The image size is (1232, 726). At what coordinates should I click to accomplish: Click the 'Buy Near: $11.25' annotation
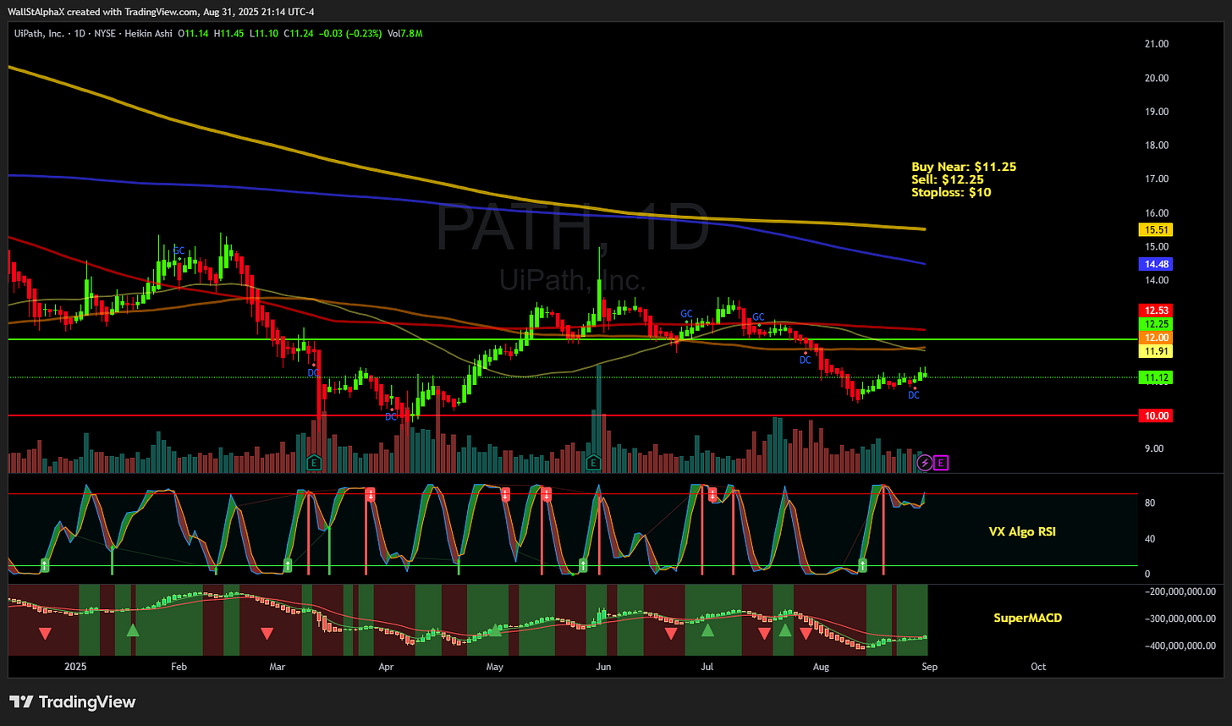click(964, 167)
